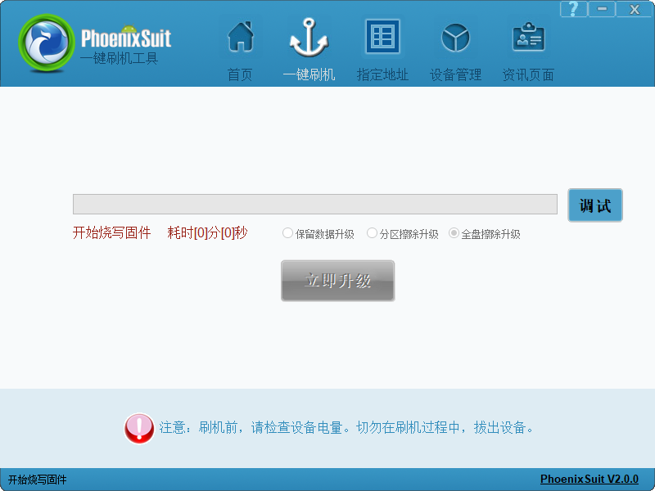This screenshot has width=655, height=491.
Task: Open the ID card icon for 资讯页面
Action: click(x=528, y=38)
